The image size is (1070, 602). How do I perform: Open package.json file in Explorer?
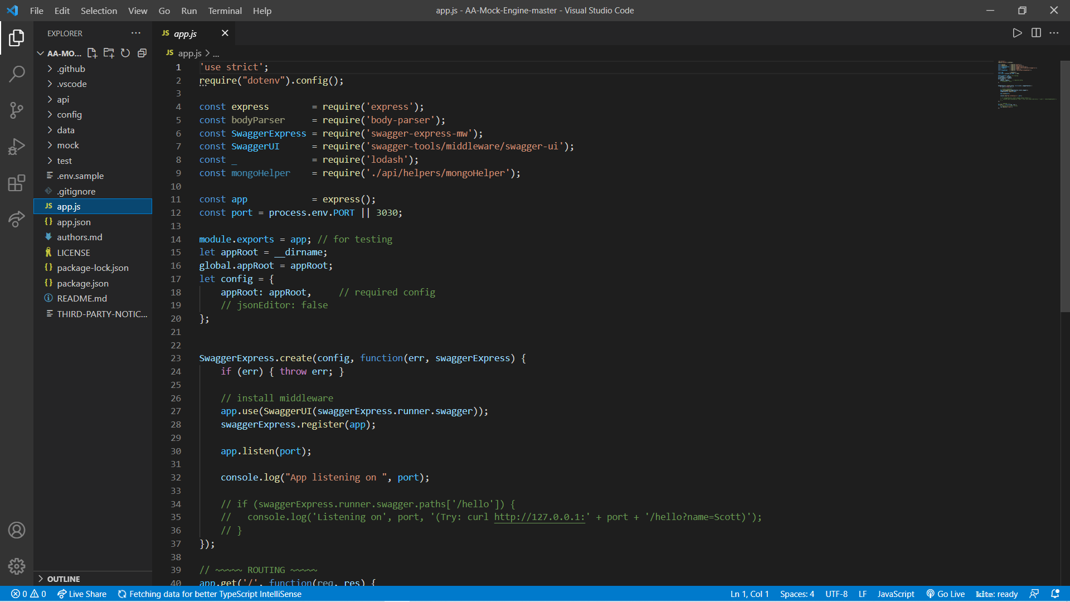[x=82, y=283]
